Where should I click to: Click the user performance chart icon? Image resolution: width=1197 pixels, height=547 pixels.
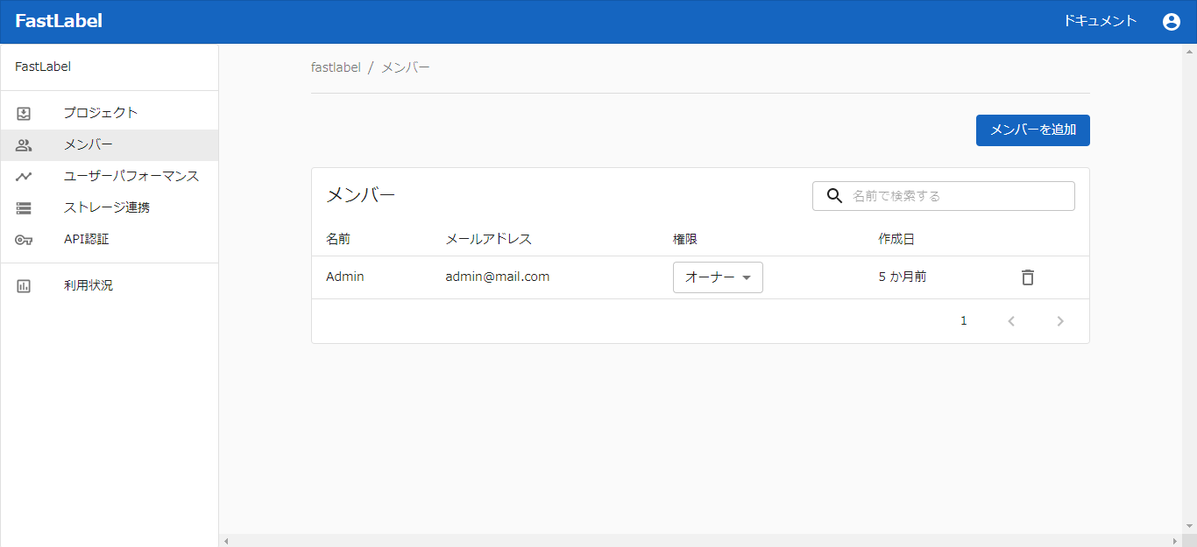[24, 176]
